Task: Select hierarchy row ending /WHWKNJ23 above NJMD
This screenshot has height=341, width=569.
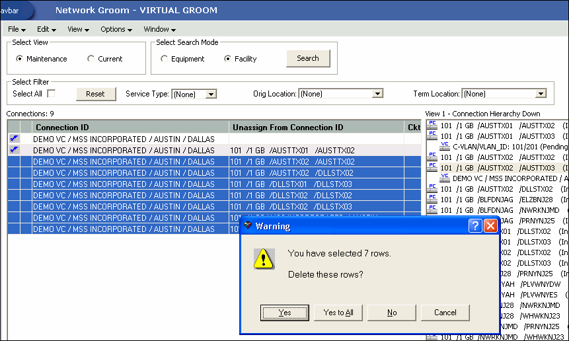Action: point(531,316)
